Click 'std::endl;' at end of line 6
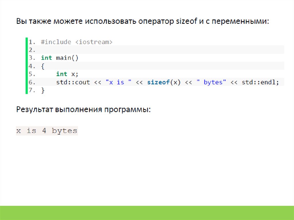This screenshot has height=220, width=294. (260, 82)
